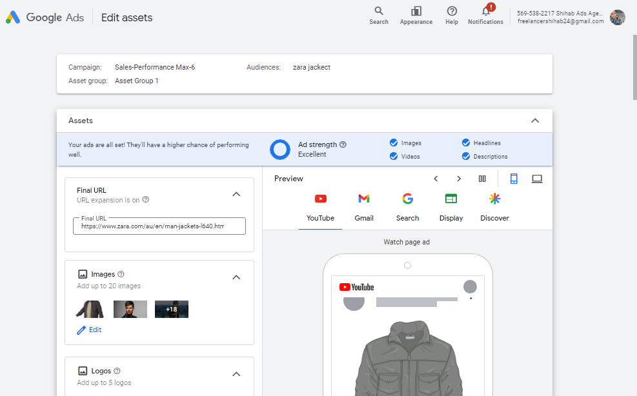
Task: Click the Final URL input field
Action: [x=159, y=226]
